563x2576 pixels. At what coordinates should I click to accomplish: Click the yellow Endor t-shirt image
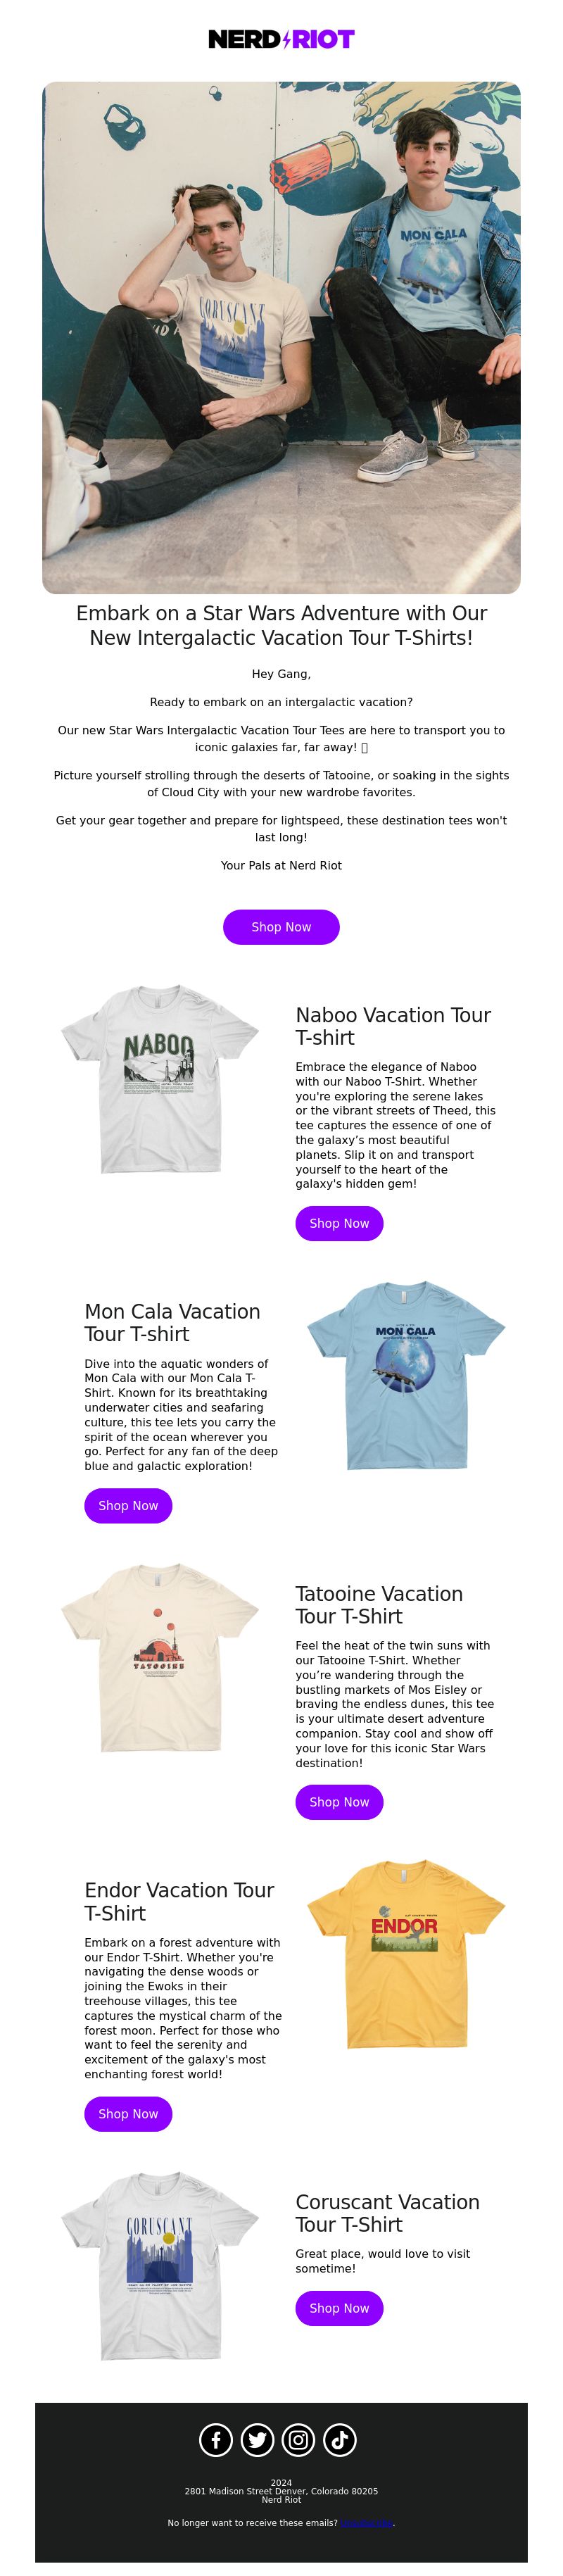[405, 1954]
